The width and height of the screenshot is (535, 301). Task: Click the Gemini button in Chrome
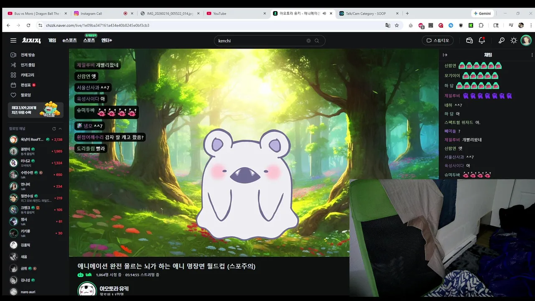click(482, 13)
